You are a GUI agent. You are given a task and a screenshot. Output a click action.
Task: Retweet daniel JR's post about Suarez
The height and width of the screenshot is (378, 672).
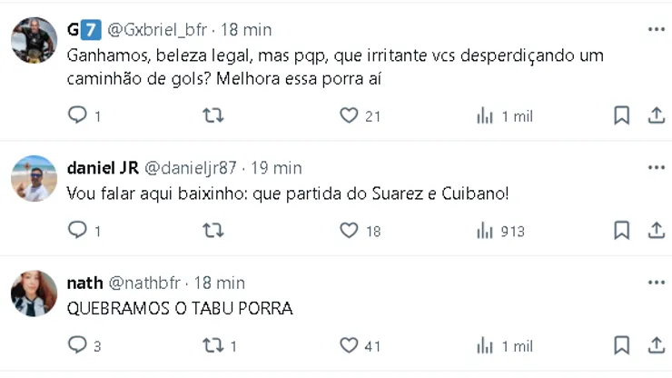pyautogui.click(x=212, y=231)
